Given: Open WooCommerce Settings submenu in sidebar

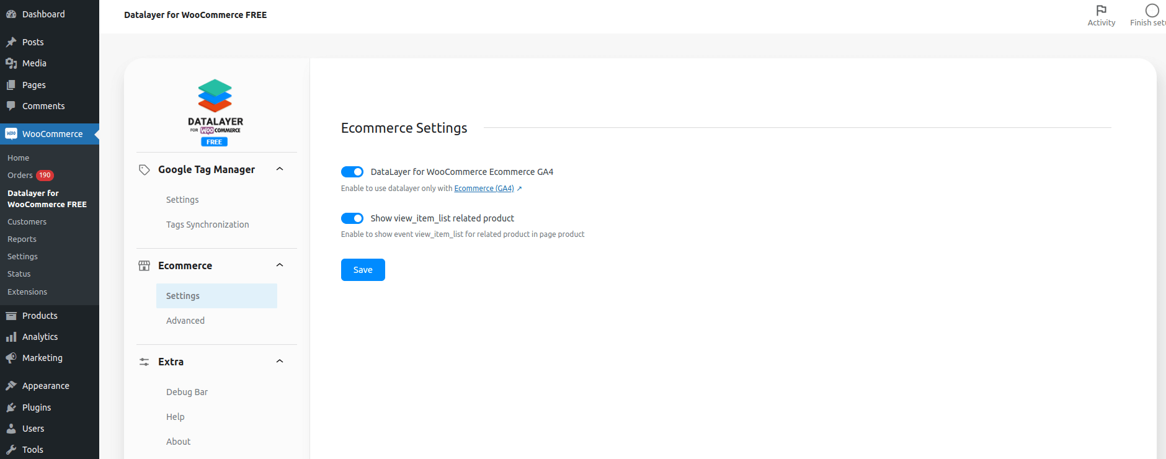Looking at the screenshot, I should pos(22,257).
